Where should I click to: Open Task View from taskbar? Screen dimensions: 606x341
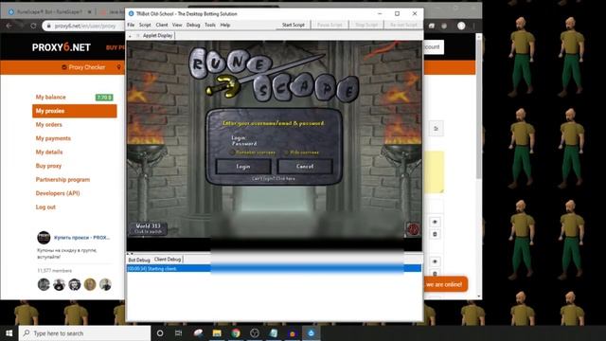point(179,332)
